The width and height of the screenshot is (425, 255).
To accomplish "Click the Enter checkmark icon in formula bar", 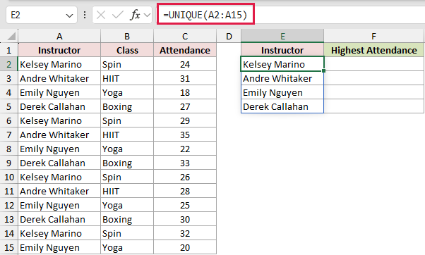I will (118, 15).
